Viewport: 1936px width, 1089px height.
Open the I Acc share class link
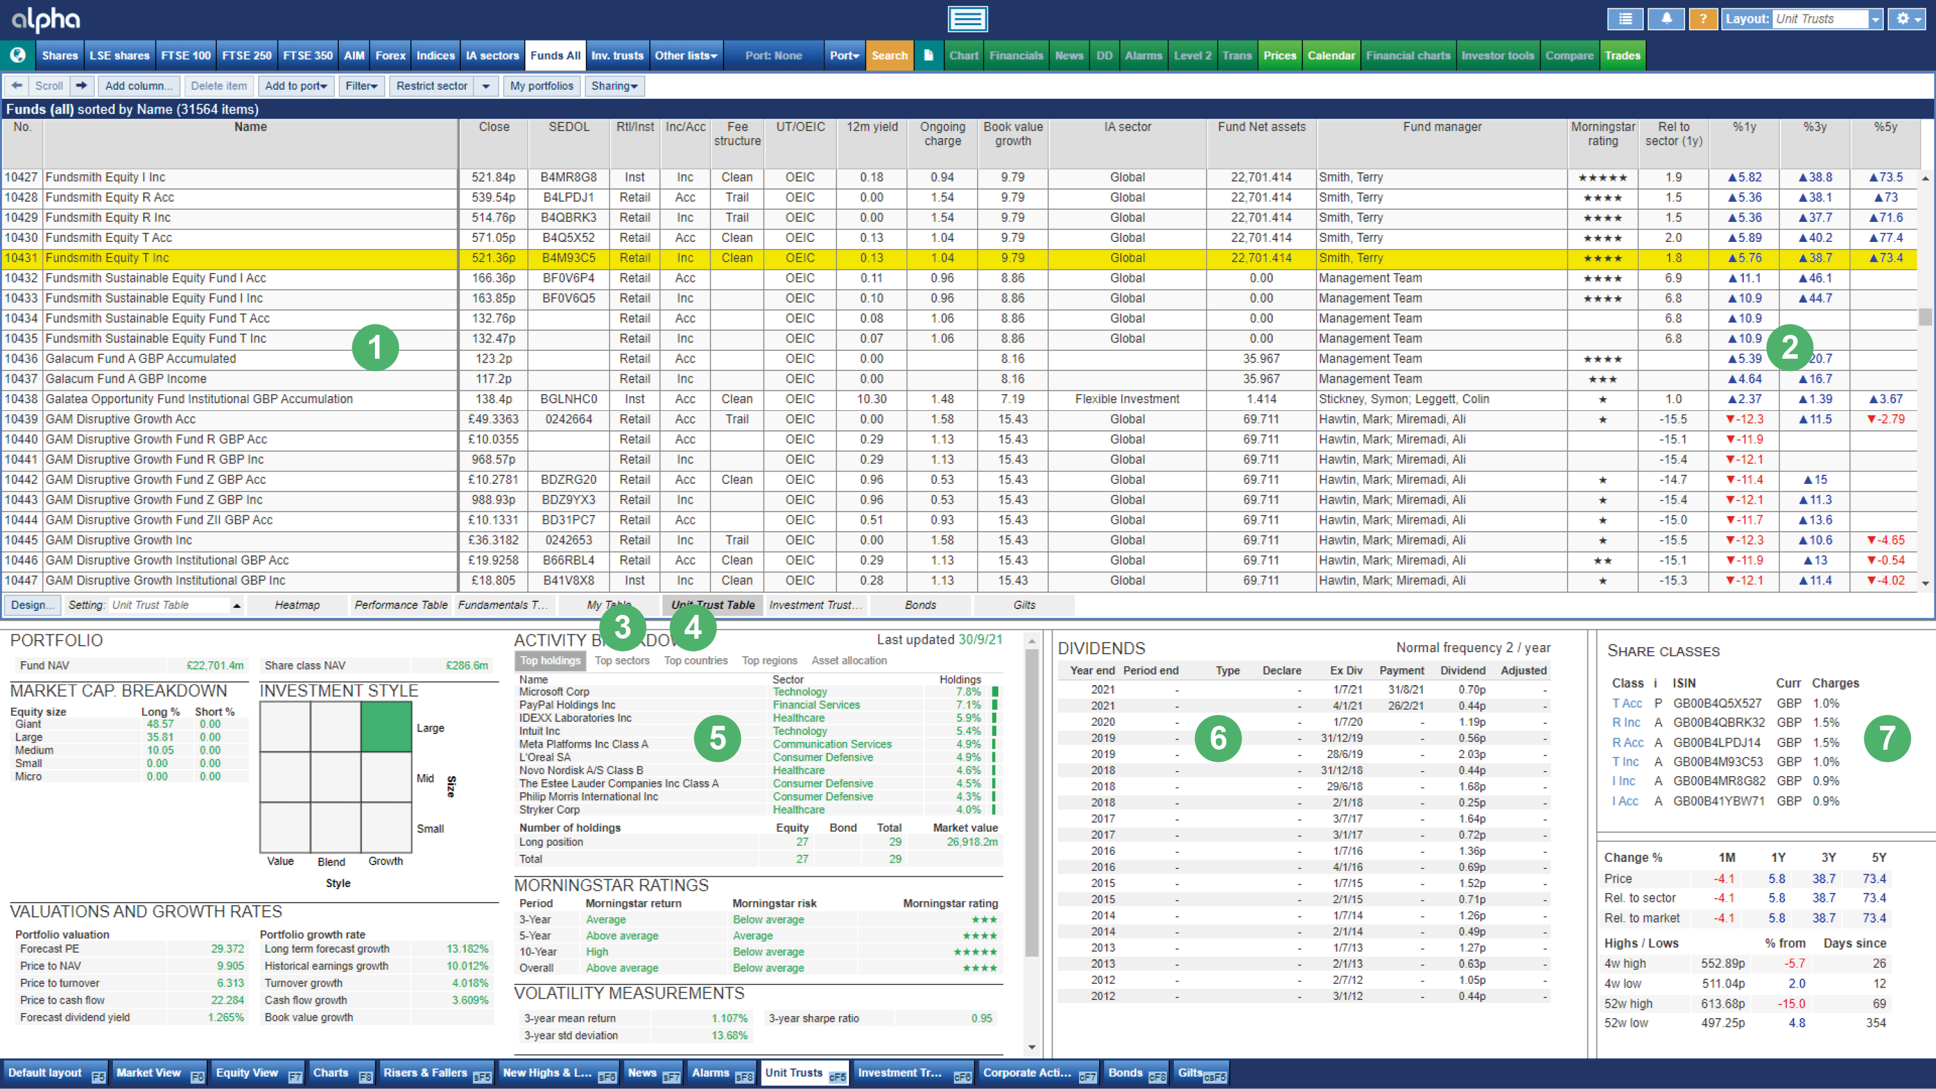point(1625,801)
